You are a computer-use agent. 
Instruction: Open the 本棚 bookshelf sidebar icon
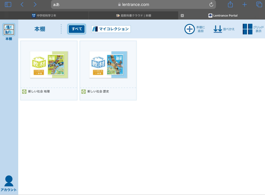click(9, 30)
